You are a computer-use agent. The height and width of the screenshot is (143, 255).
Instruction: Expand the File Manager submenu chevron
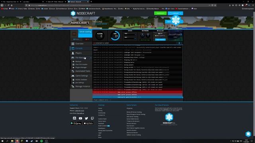pyautogui.click(x=91, y=58)
